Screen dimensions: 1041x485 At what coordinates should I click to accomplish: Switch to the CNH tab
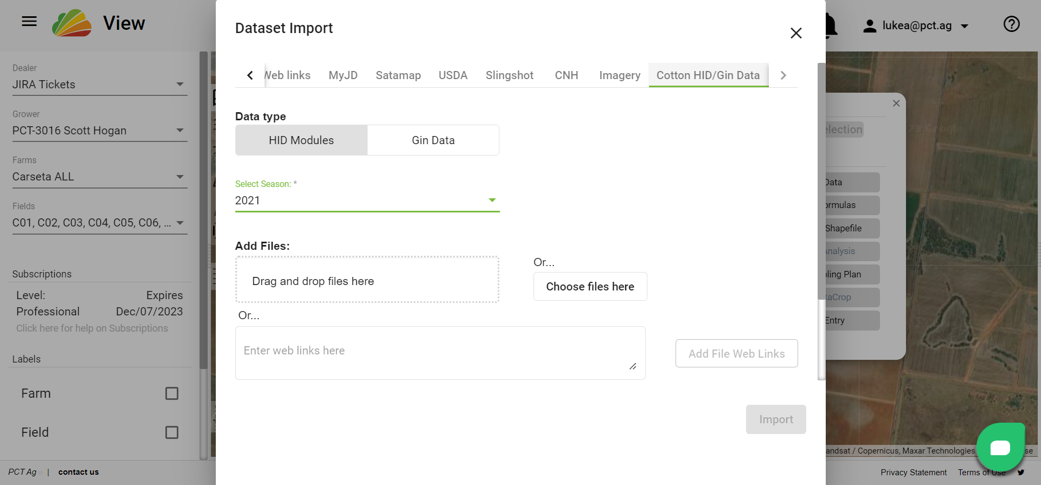point(566,75)
